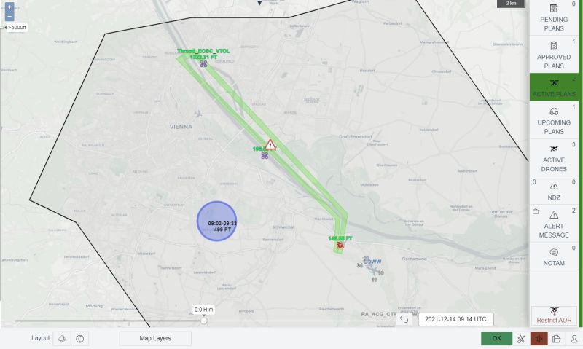Click the warning triangle on the flight path

coord(270,144)
